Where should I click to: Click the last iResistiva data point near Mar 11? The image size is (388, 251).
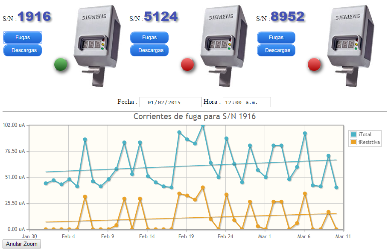[336, 229]
